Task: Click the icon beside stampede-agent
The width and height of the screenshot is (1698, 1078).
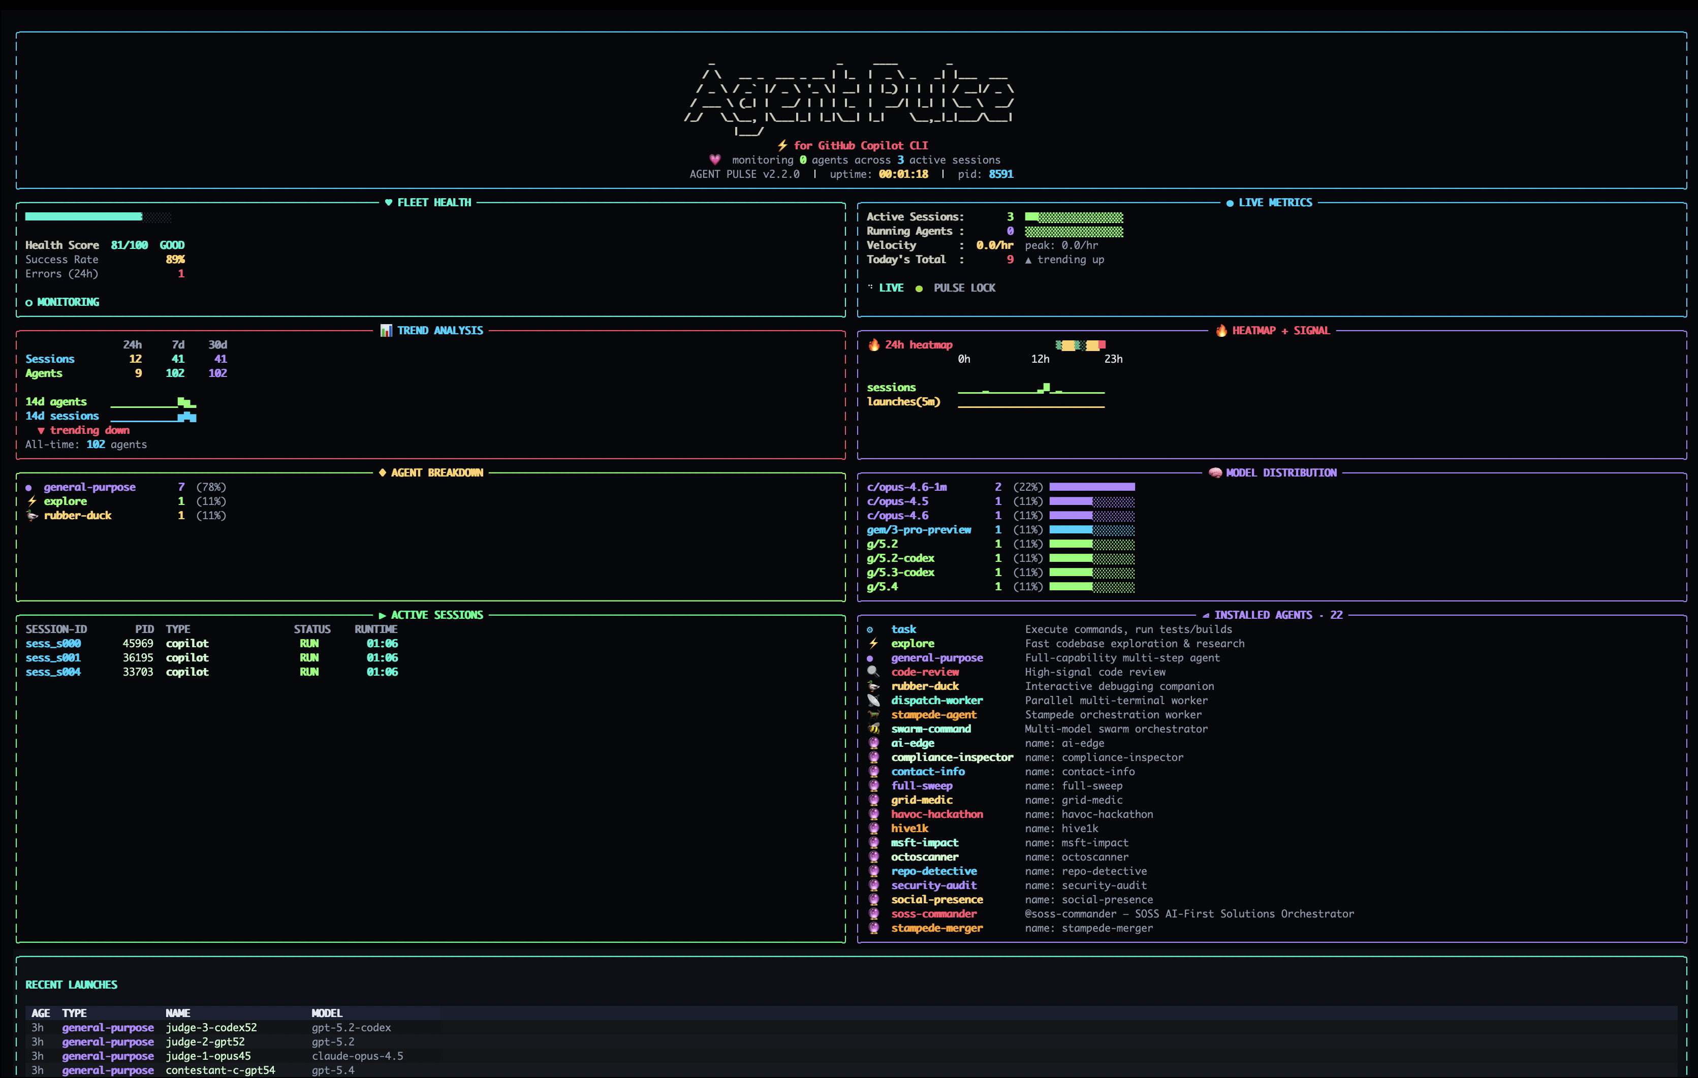Action: click(x=873, y=714)
